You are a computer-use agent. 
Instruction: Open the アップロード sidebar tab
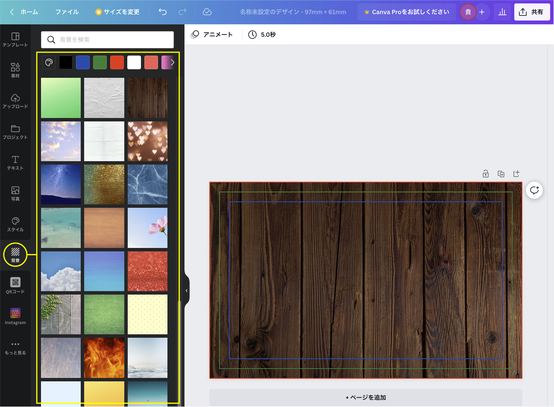click(15, 101)
